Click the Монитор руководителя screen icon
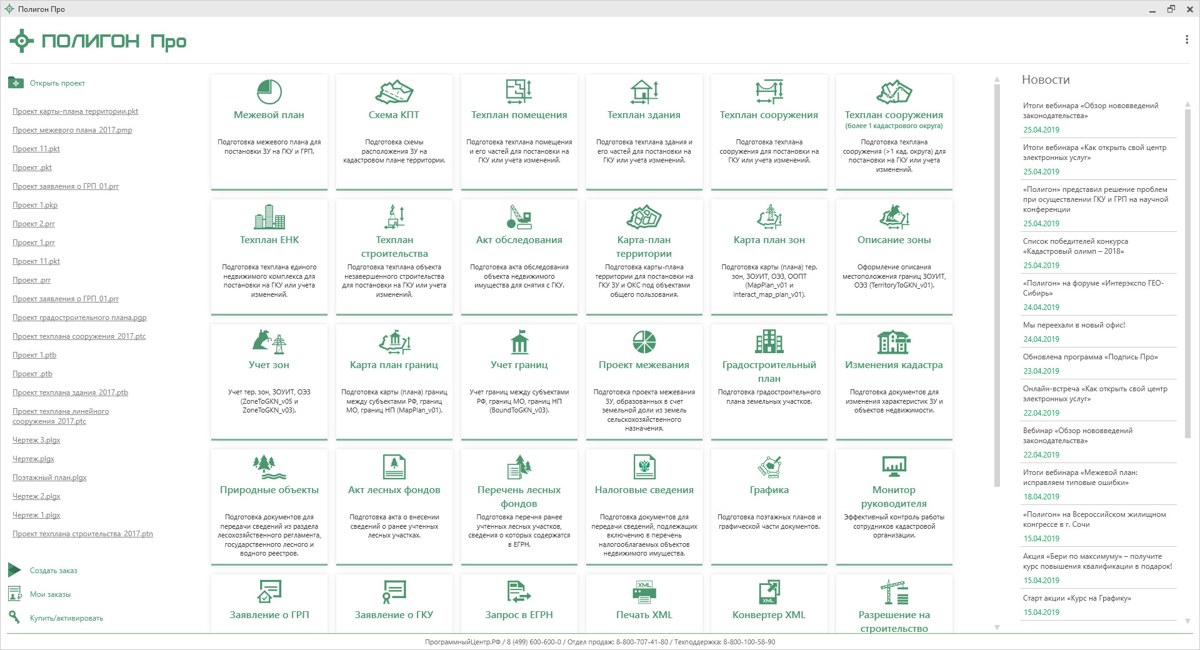This screenshot has width=1200, height=650. coord(894,467)
